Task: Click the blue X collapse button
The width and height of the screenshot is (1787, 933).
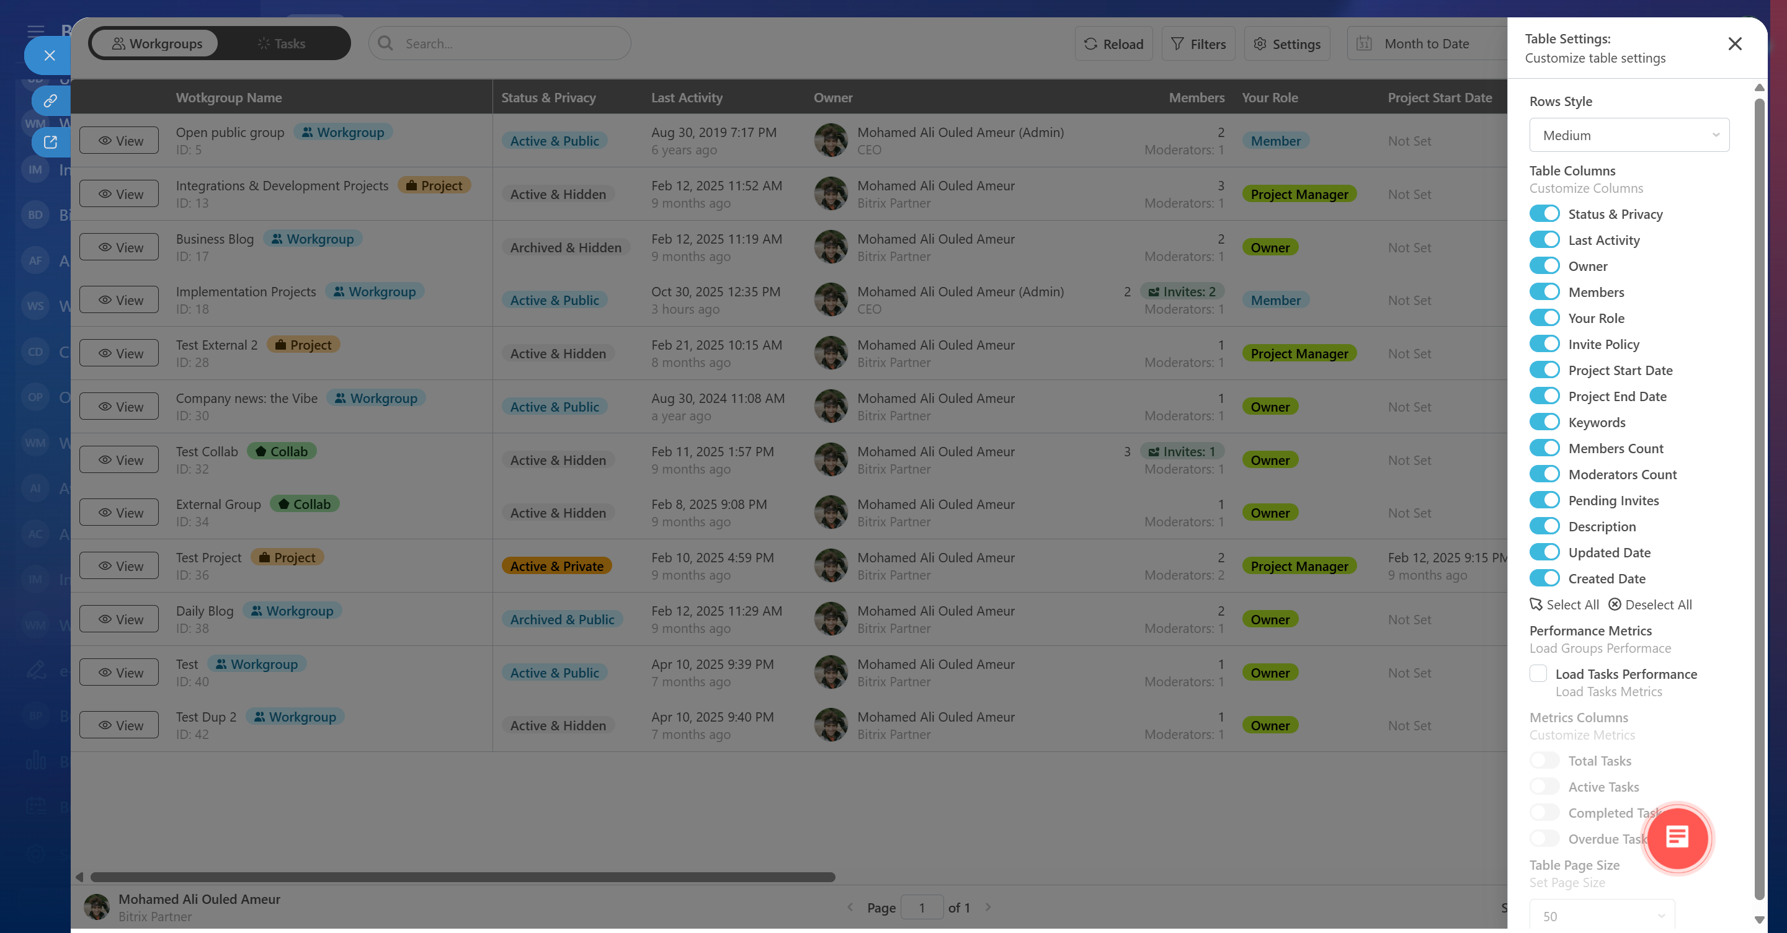Action: (x=49, y=55)
